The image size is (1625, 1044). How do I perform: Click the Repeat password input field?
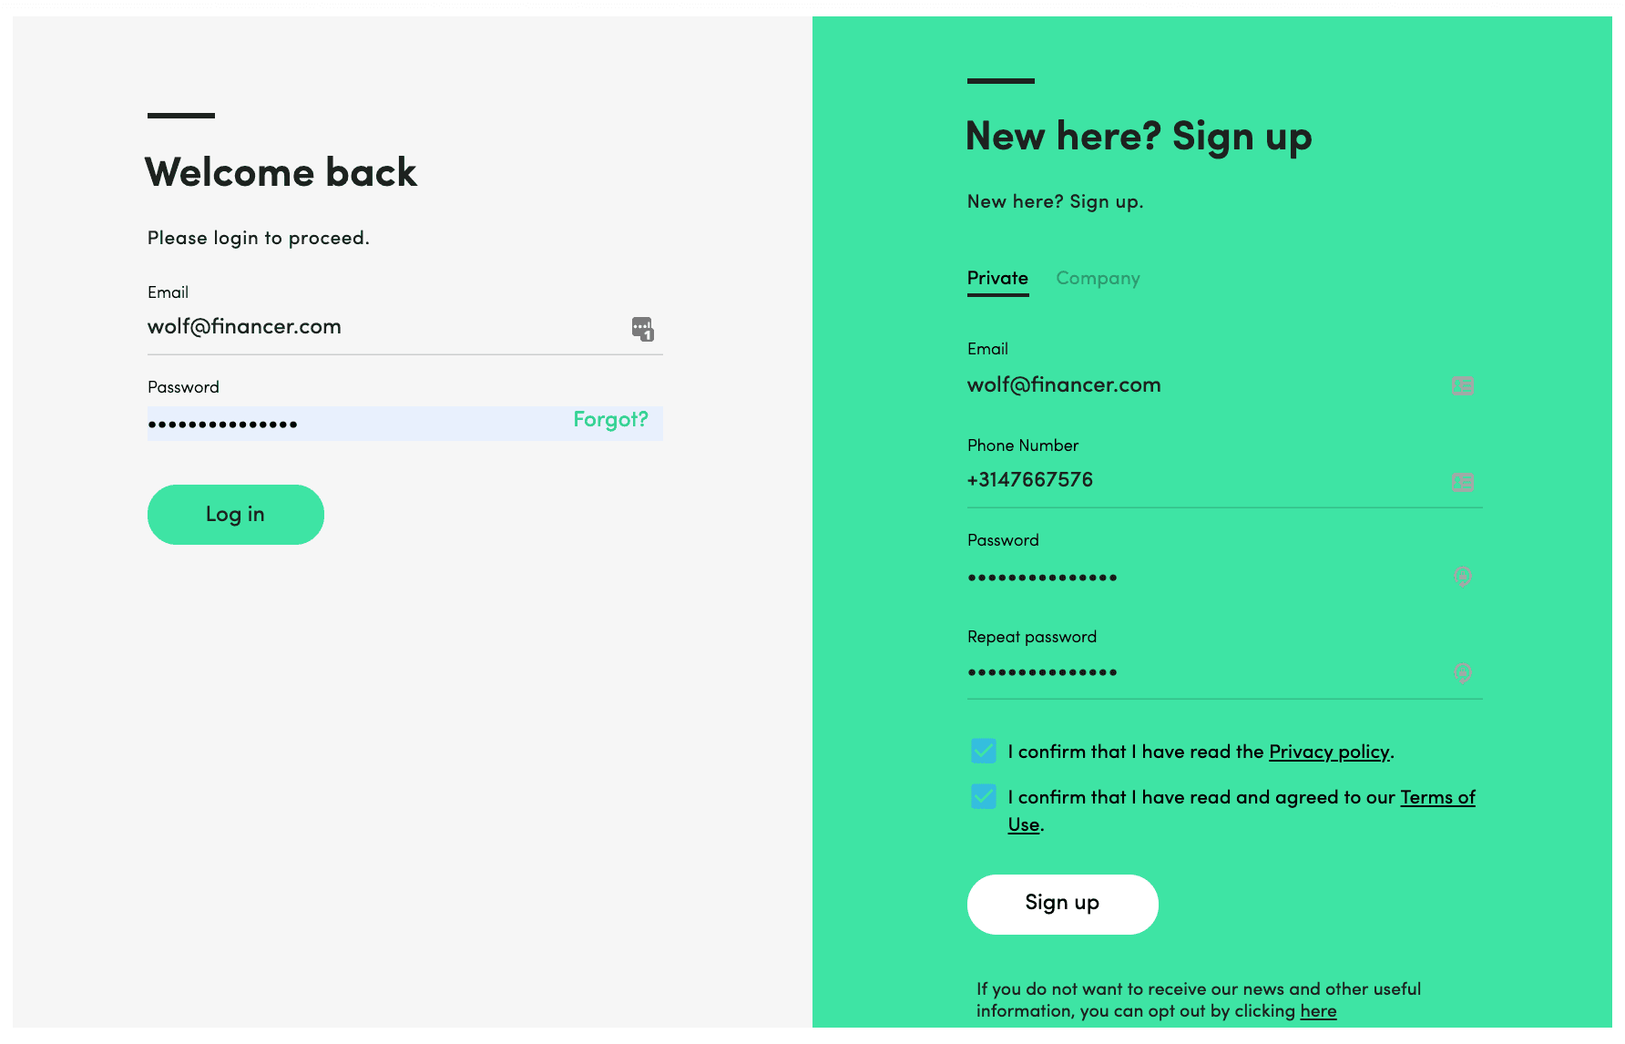click(1202, 673)
